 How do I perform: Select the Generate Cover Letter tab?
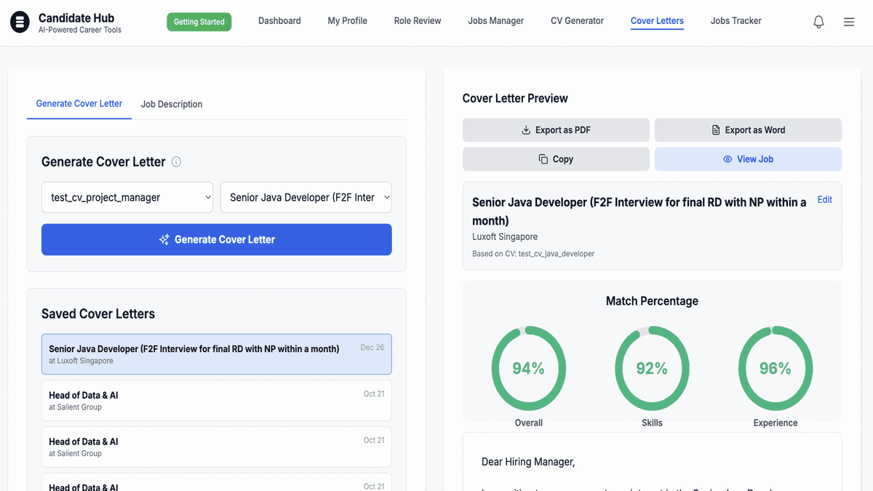click(x=79, y=103)
